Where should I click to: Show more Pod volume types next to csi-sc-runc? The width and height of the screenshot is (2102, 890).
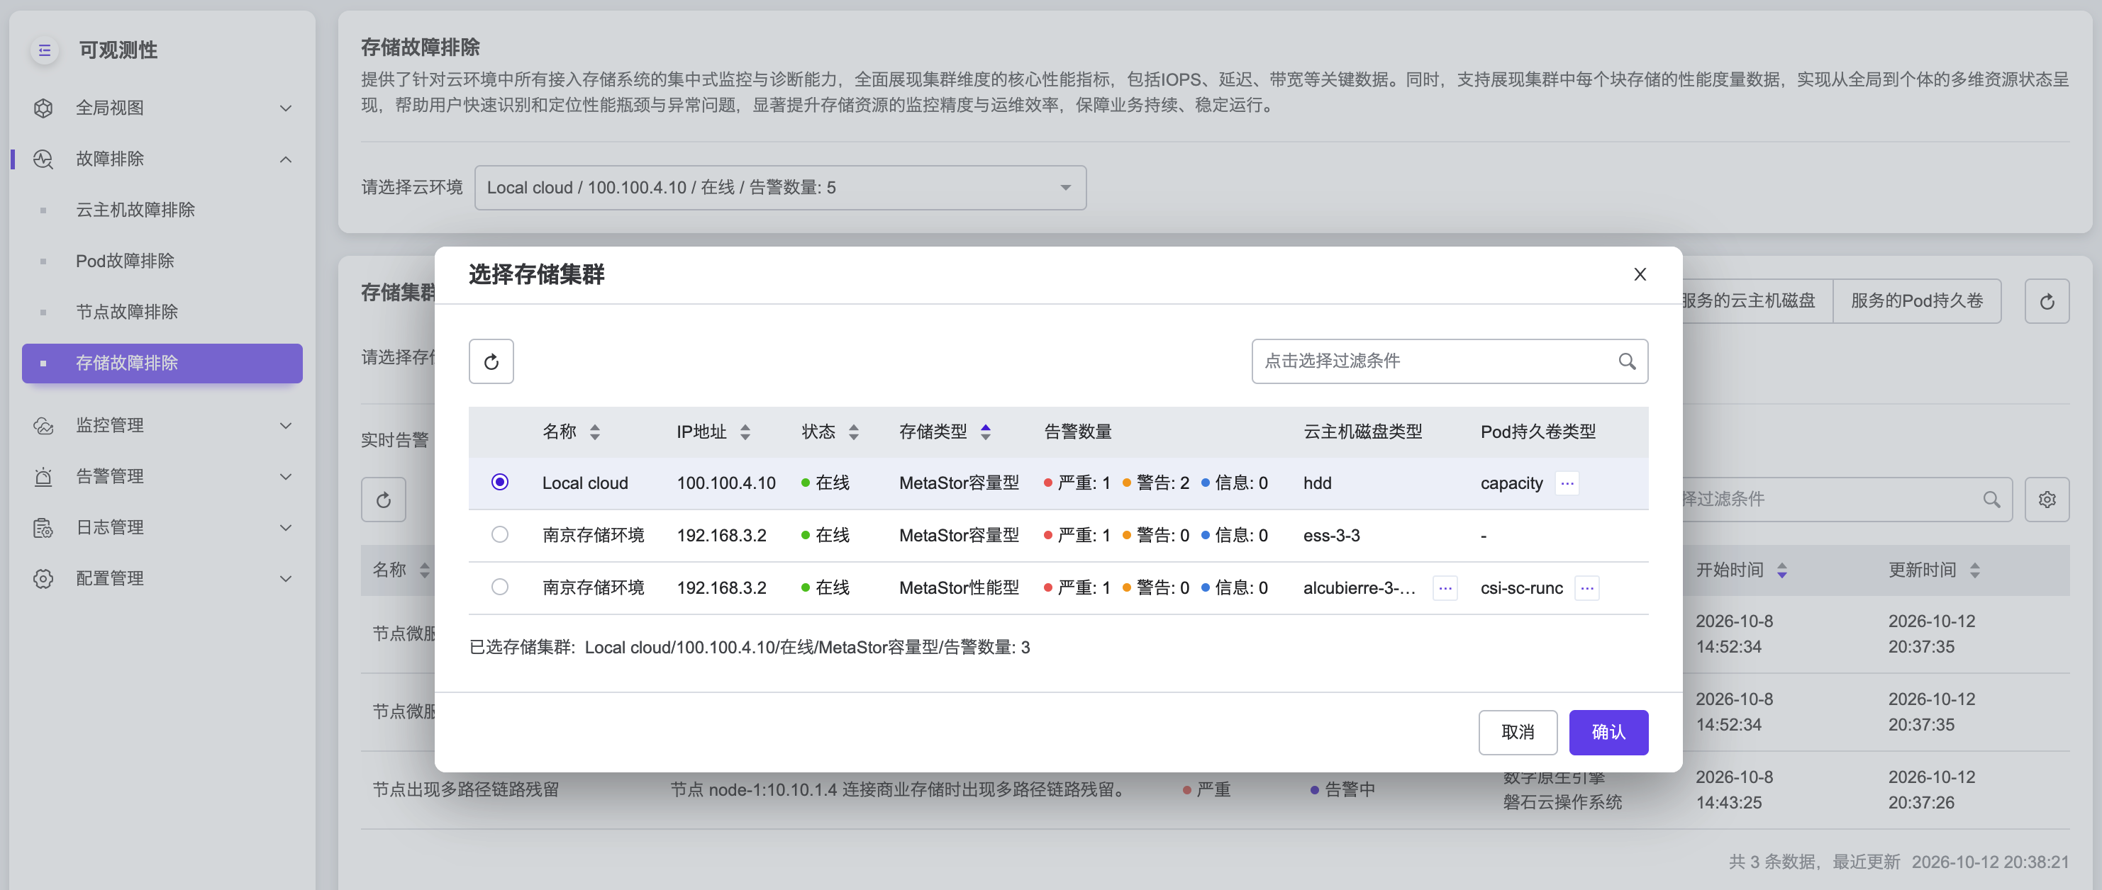[x=1587, y=587]
